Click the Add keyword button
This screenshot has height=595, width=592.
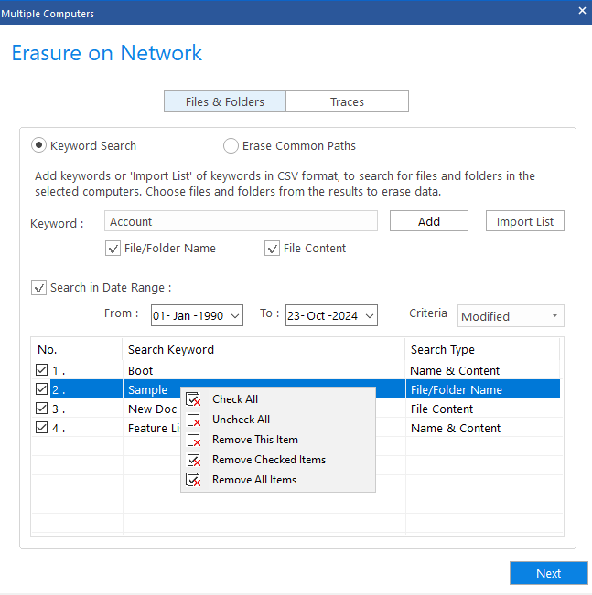[429, 221]
